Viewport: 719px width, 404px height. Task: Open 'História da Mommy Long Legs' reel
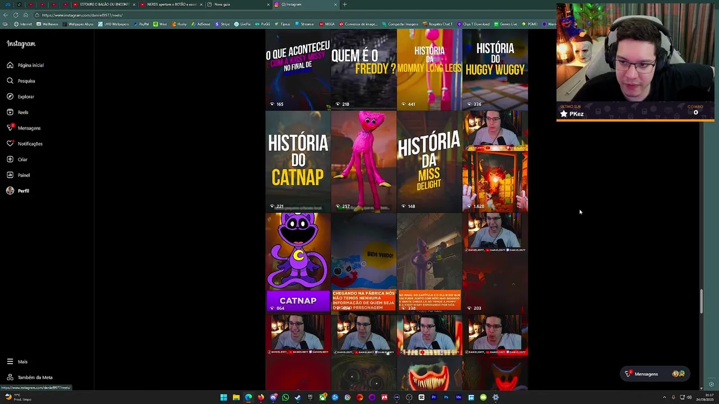coord(429,70)
